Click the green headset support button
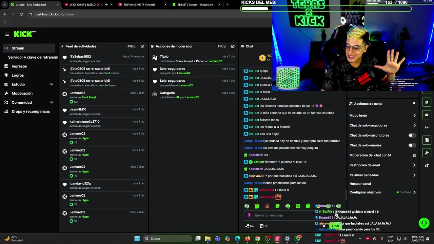 [x=424, y=223]
